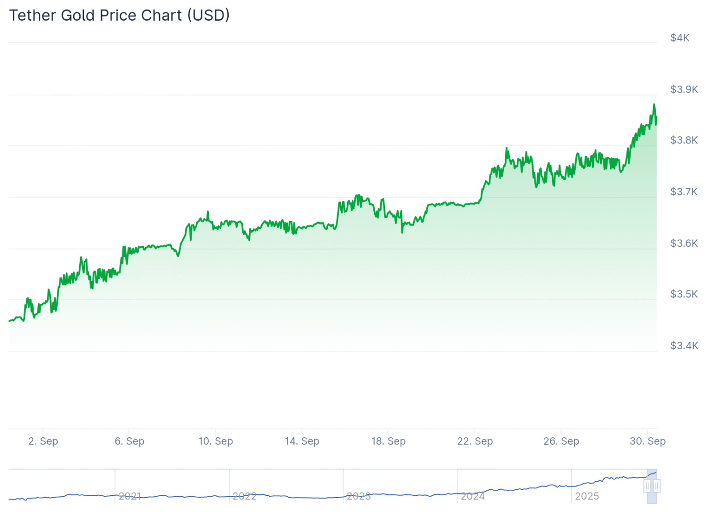Click the 26. Sep date label
Viewport: 708px width, 516px height.
point(561,441)
